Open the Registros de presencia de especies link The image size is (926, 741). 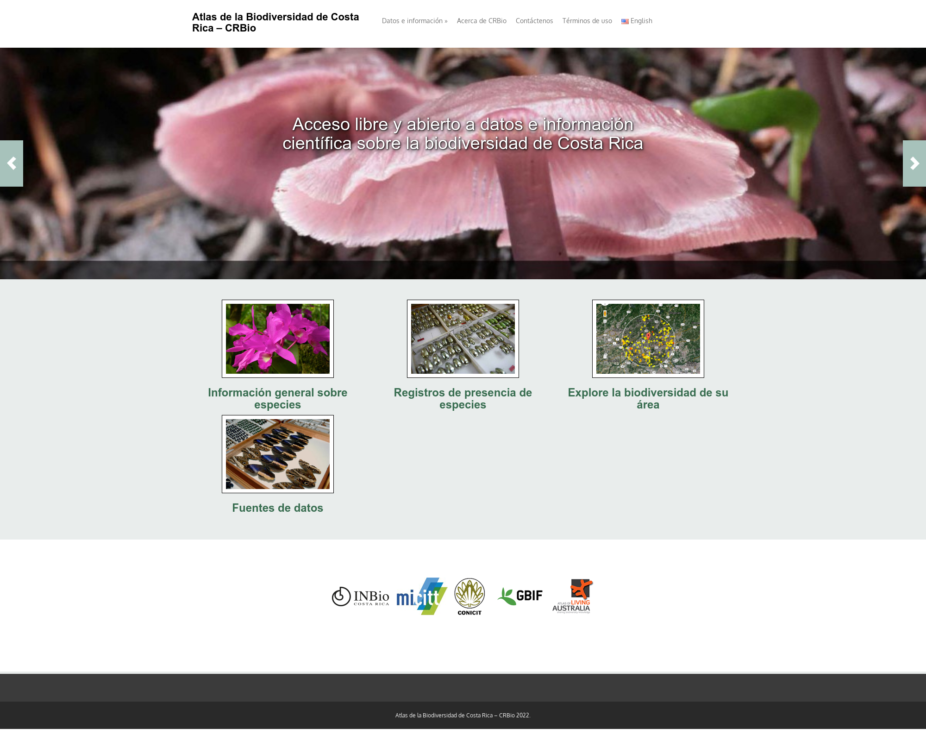[x=463, y=398]
